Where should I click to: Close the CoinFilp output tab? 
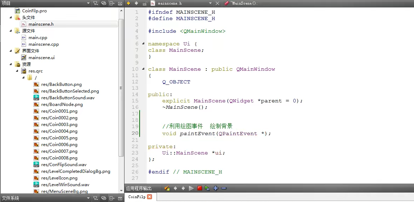point(150,197)
